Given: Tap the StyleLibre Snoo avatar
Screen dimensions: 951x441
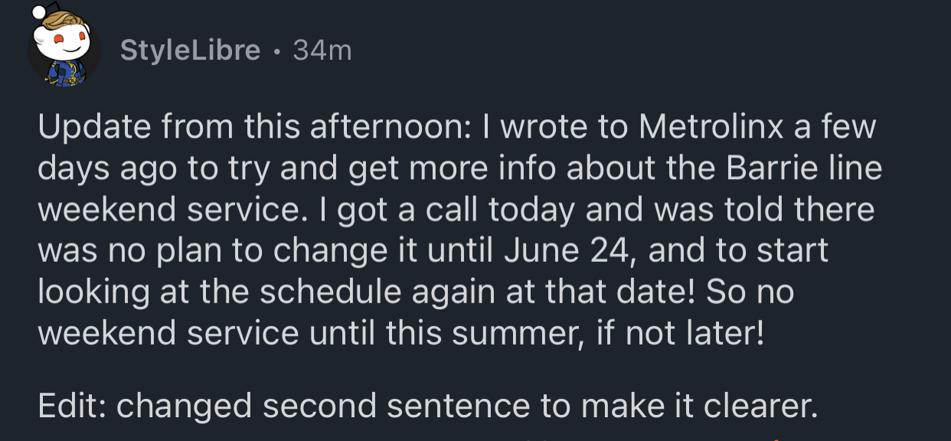Looking at the screenshot, I should pos(64,49).
